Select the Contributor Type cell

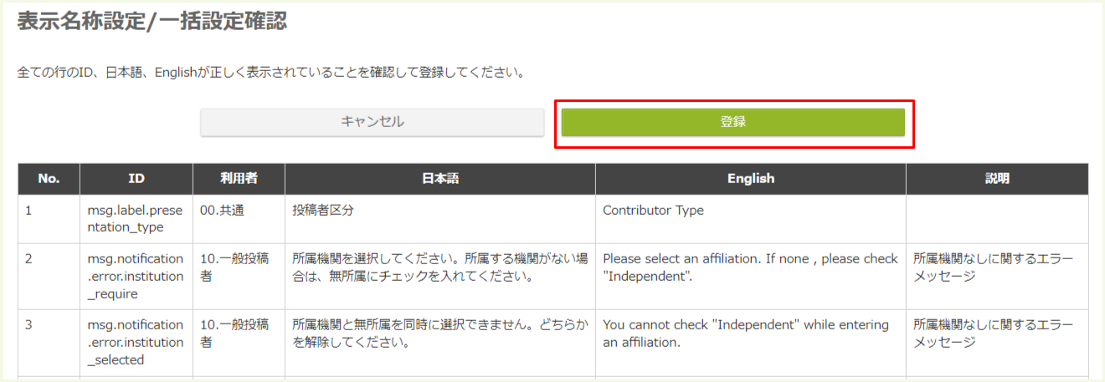tap(653, 211)
